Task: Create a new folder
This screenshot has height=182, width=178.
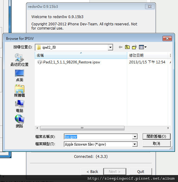Action: [134, 47]
